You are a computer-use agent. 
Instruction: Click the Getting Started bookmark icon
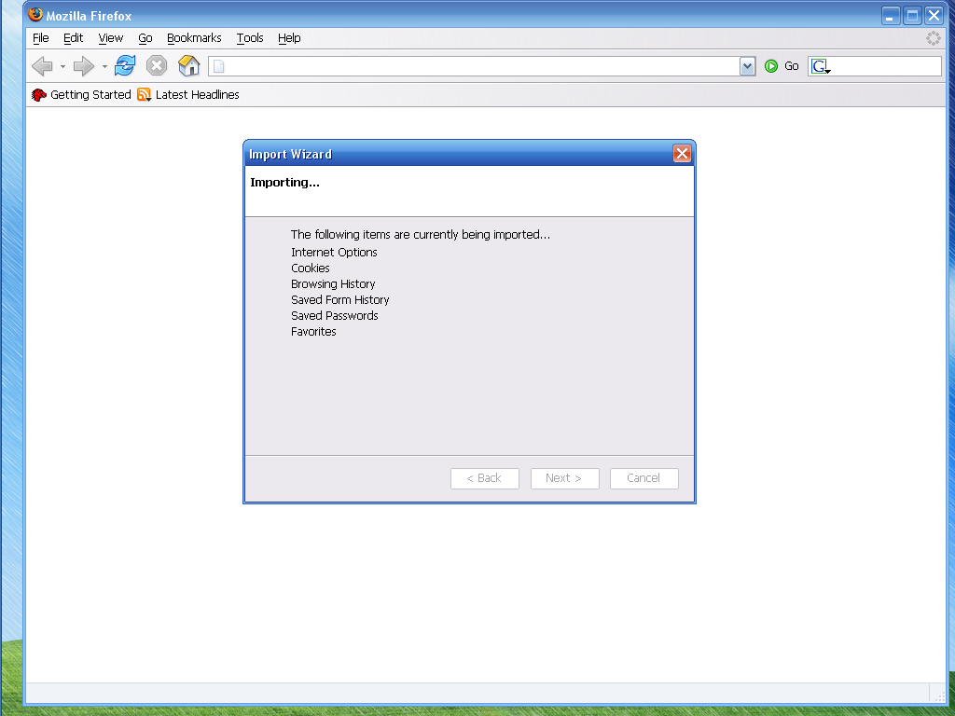tap(39, 95)
